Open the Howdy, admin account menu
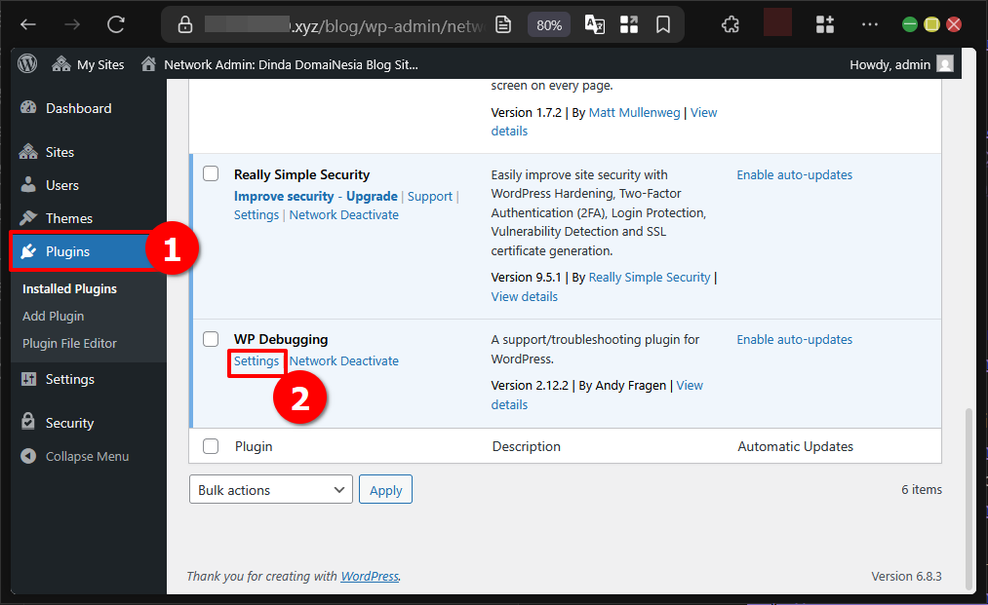The width and height of the screenshot is (988, 605). (892, 64)
